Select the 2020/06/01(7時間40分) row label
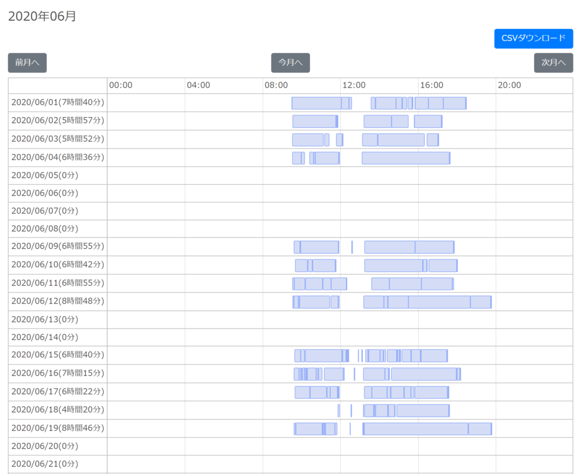Screen dimensions: 578x474 pos(58,103)
